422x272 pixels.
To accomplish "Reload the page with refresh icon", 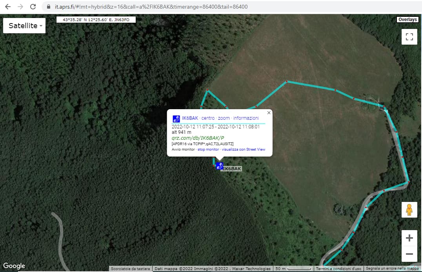I will [x=33, y=7].
